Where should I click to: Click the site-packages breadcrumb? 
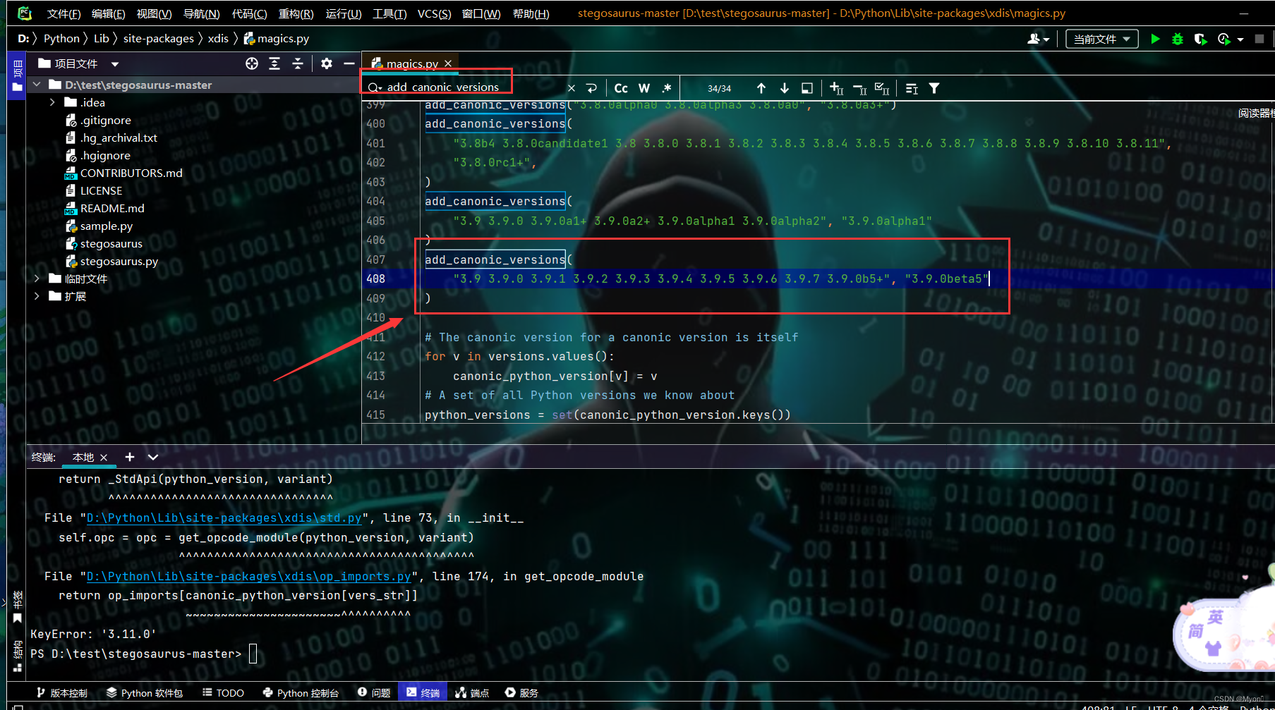(x=159, y=39)
